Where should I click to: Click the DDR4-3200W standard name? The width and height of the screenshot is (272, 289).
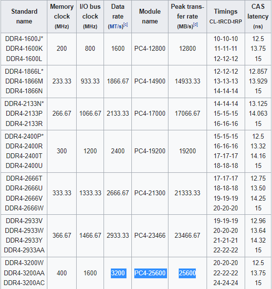click(x=24, y=263)
